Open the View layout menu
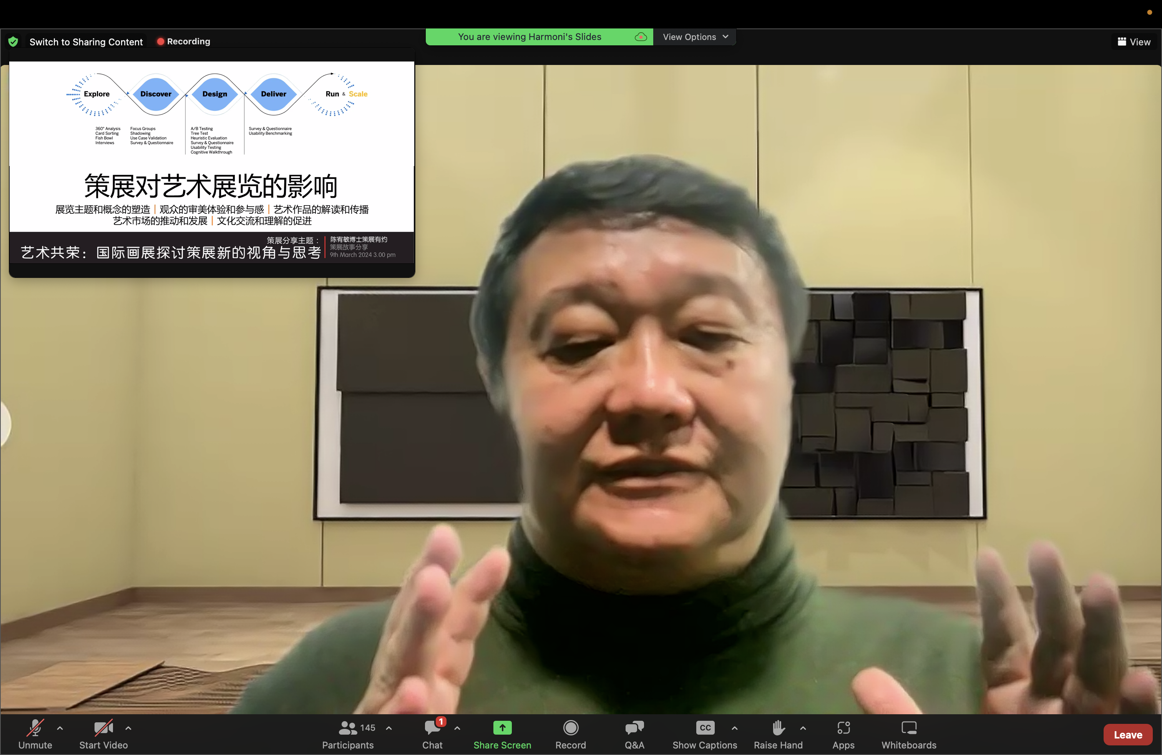Screen dimensions: 1162x755 click(x=1134, y=42)
